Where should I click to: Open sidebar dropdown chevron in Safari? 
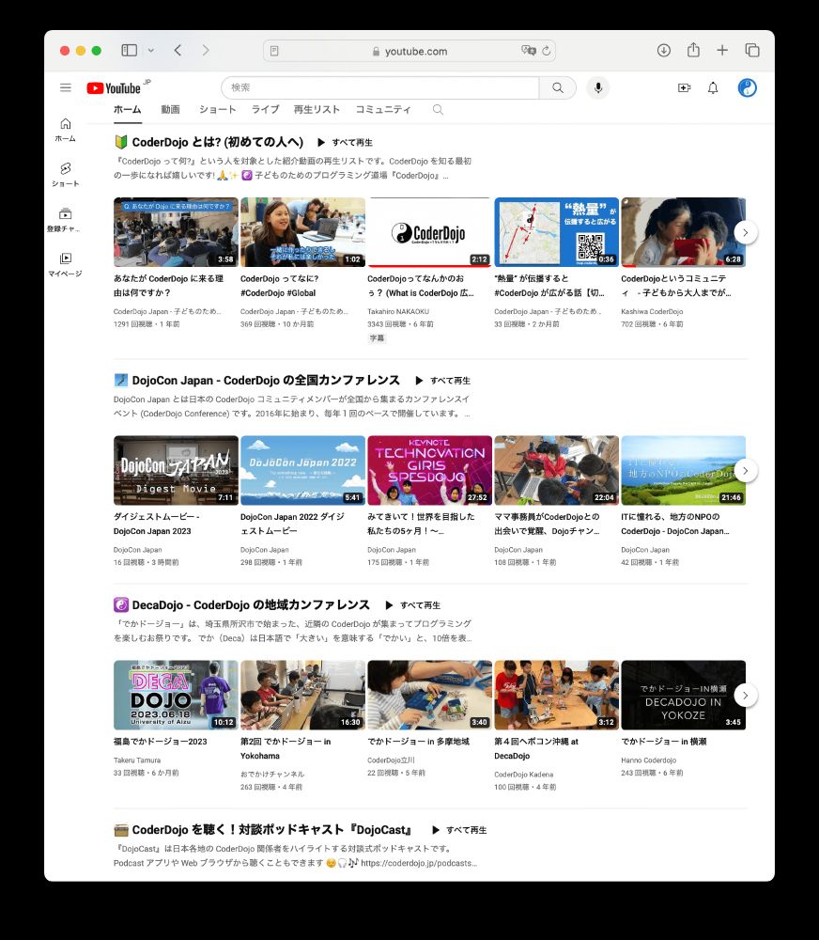click(151, 51)
